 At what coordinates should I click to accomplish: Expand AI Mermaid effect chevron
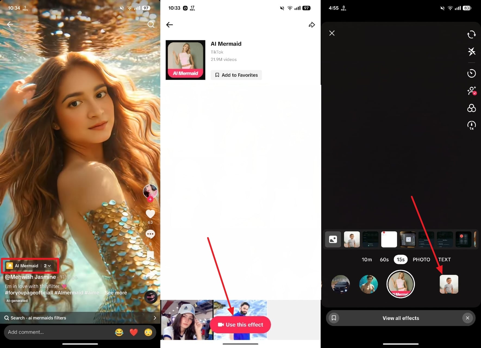click(x=49, y=266)
